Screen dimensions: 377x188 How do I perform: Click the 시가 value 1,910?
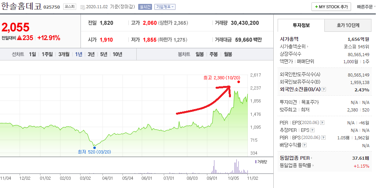106,40
